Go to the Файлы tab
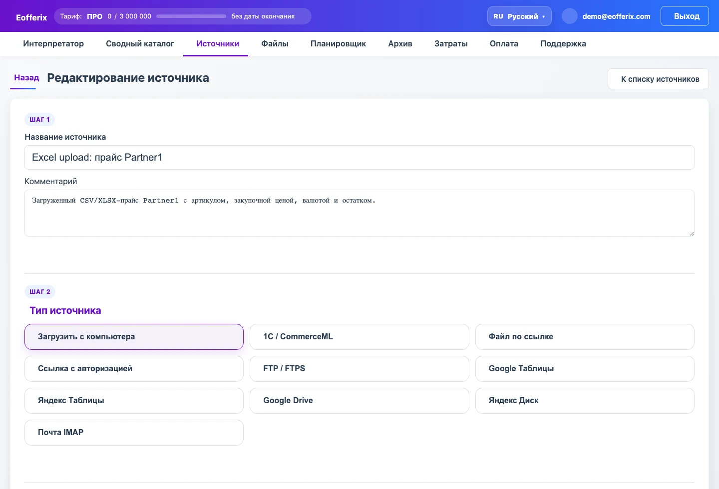This screenshot has height=489, width=719. [275, 43]
